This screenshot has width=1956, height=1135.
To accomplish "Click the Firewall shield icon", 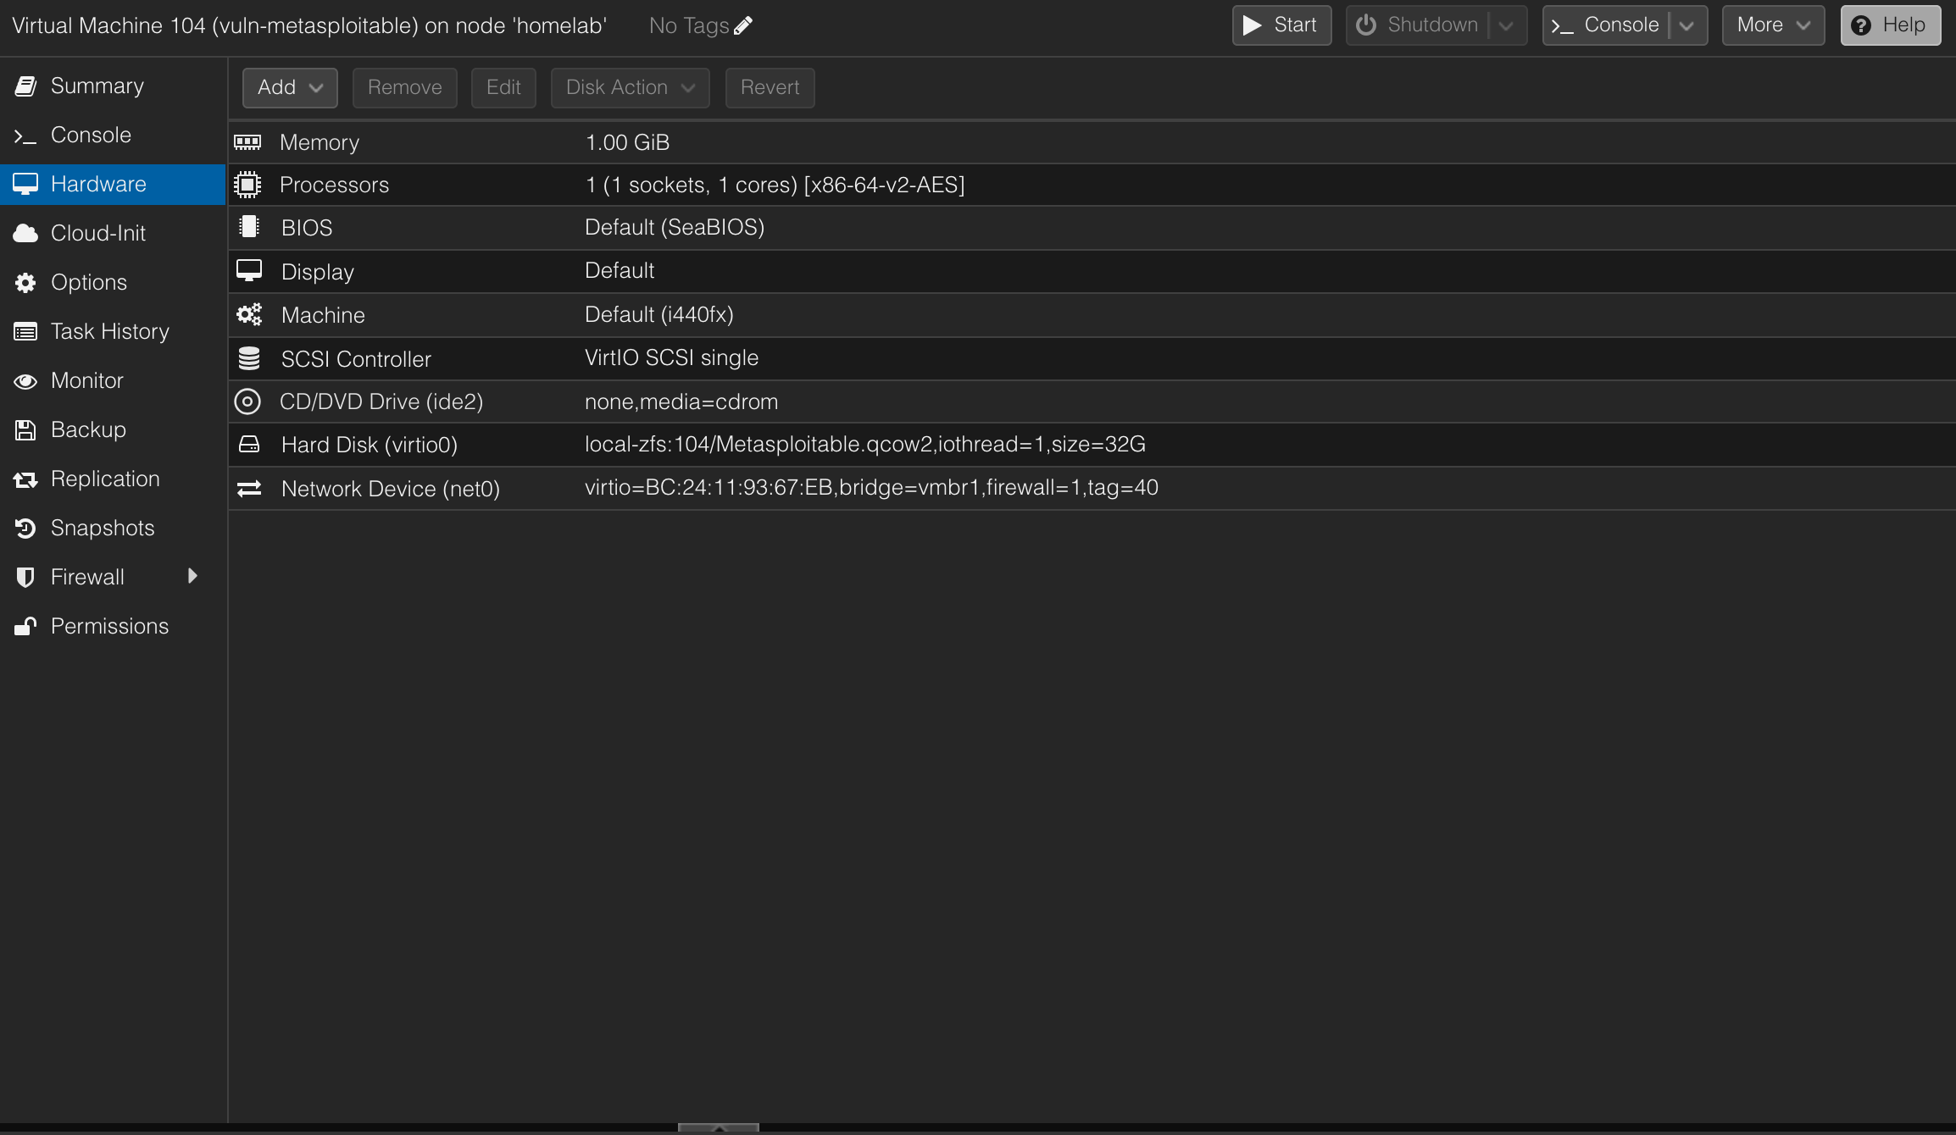I will tap(25, 578).
